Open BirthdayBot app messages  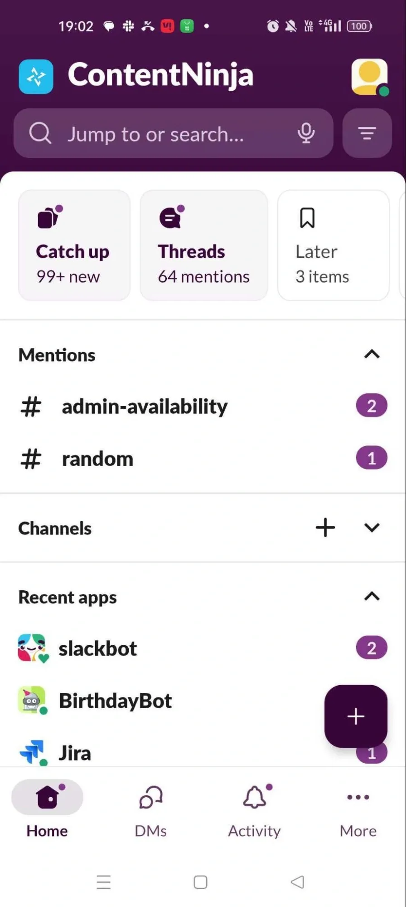115,701
